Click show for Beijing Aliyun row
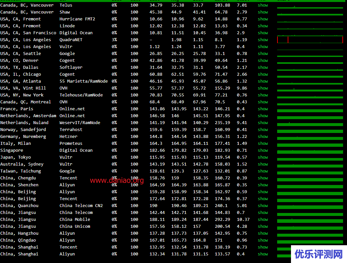This screenshot has width=347, height=263. coord(263,192)
